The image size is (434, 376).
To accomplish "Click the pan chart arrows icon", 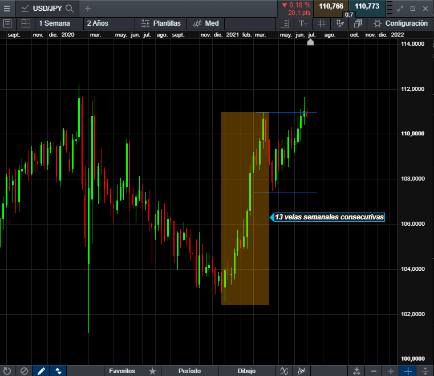I will click(356, 371).
